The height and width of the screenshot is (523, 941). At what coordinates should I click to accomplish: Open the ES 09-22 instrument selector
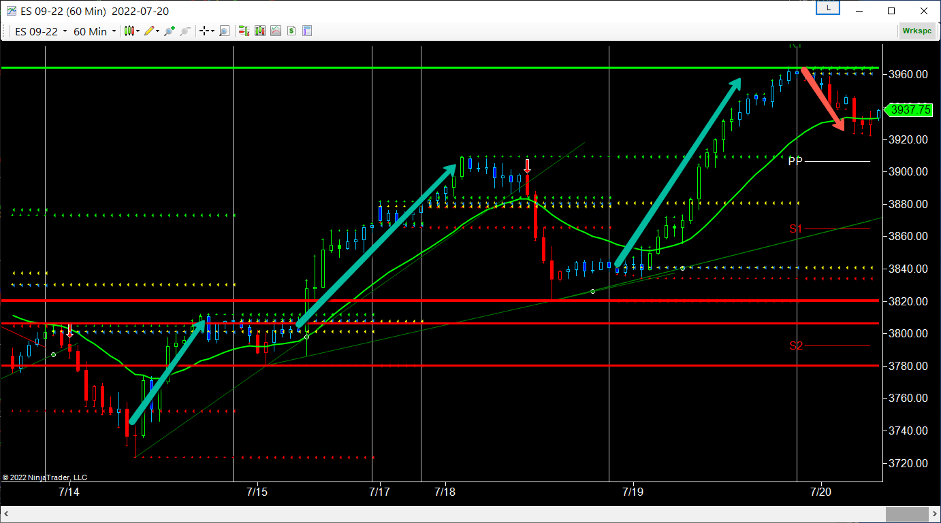41,31
